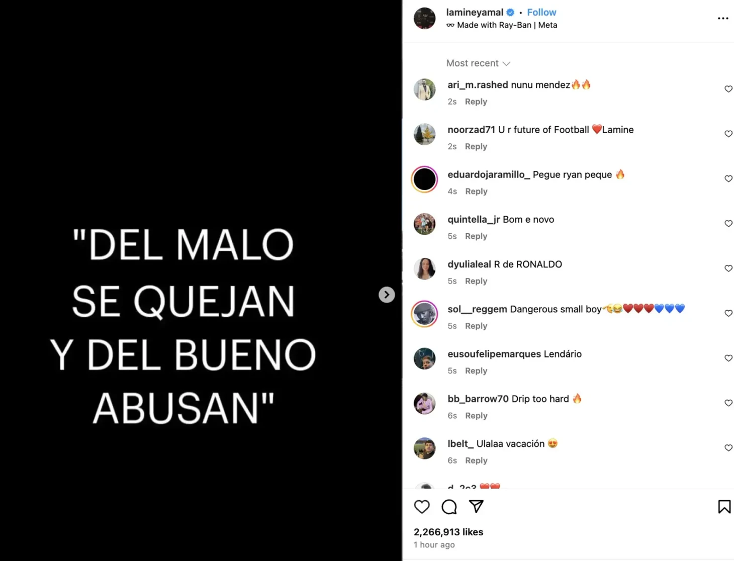Open lamineyamal profile picture
Image resolution: width=734 pixels, height=561 pixels.
coord(425,19)
